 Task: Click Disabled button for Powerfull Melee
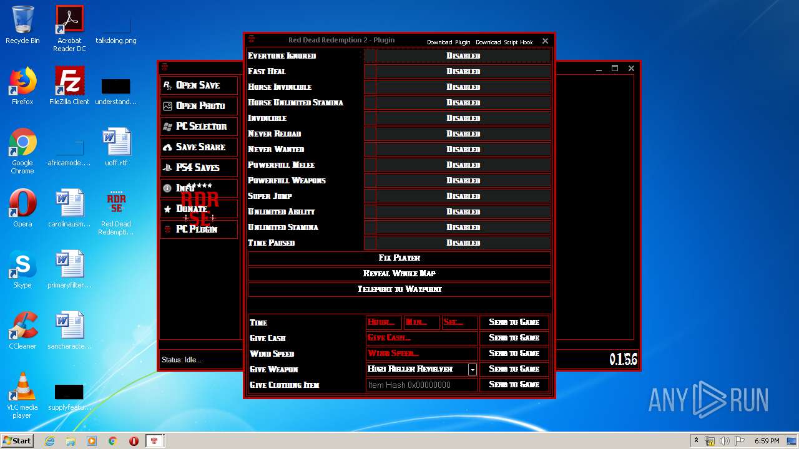[463, 165]
